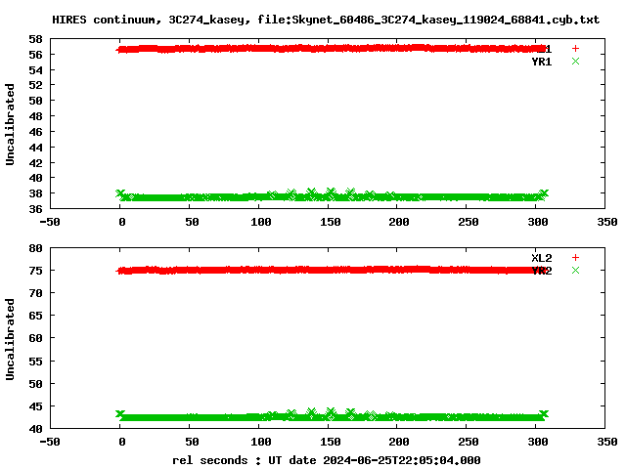Click the y-axis tick value 45

[x=35, y=406]
